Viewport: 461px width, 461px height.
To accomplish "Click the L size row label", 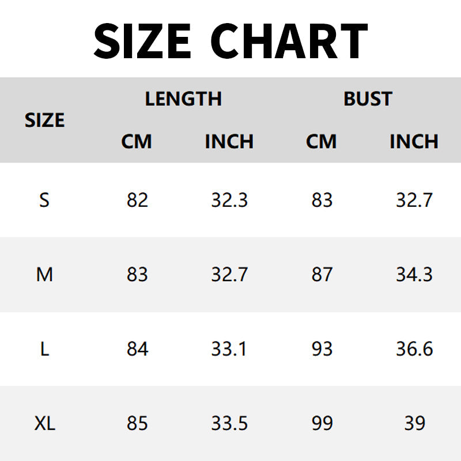I will point(44,349).
